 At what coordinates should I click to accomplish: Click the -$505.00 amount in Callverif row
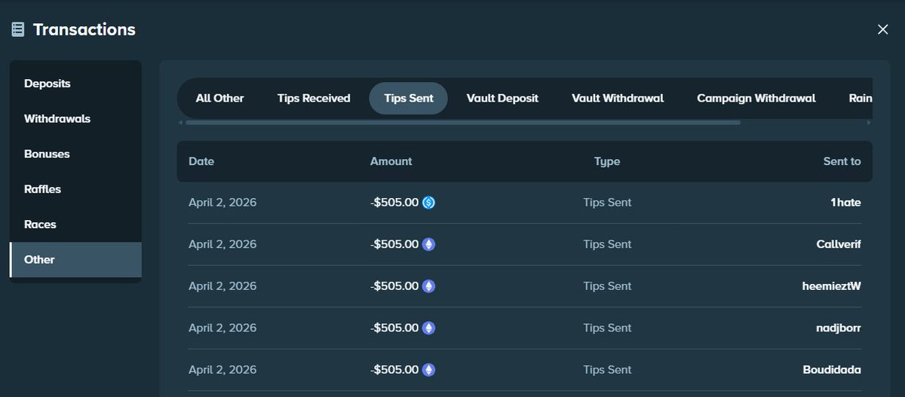pos(394,244)
